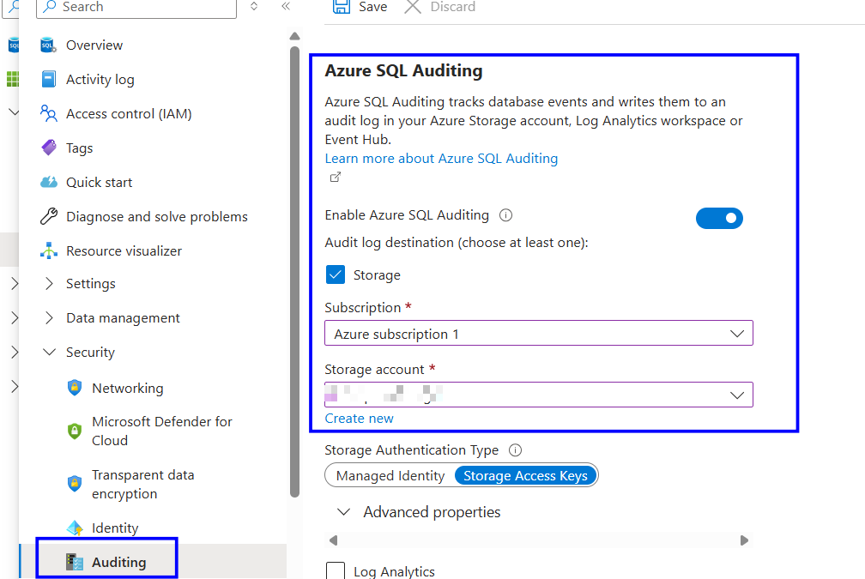Click the info icon beside Enable Azure SQL Auditing
This screenshot has width=865, height=579.
506,215
